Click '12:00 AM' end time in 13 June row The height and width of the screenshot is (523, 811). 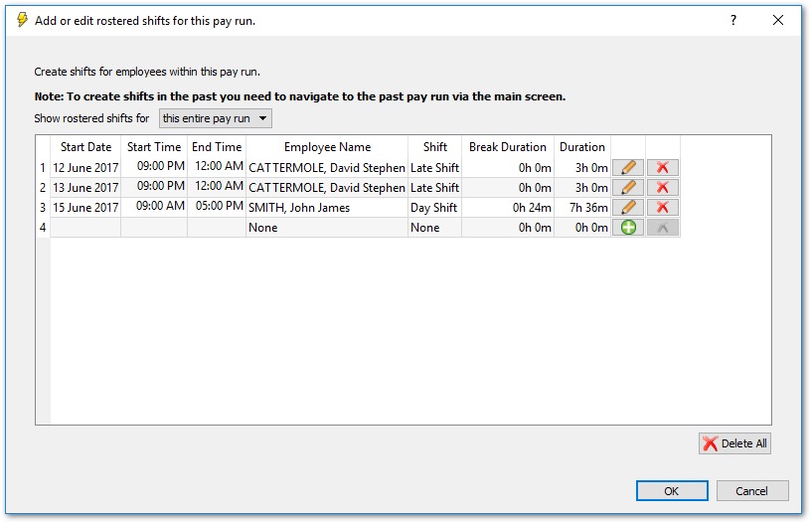pos(217,186)
